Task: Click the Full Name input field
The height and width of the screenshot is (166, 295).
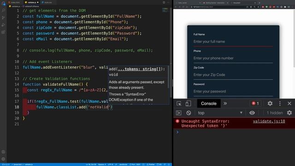Action: 233,42
